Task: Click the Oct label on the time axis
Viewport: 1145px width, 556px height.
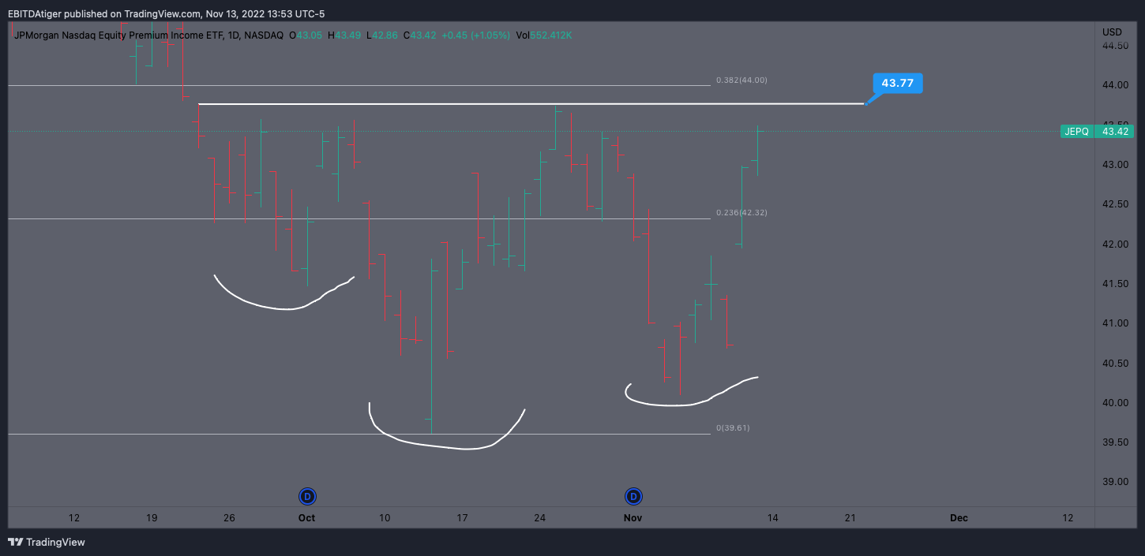Action: coord(306,518)
